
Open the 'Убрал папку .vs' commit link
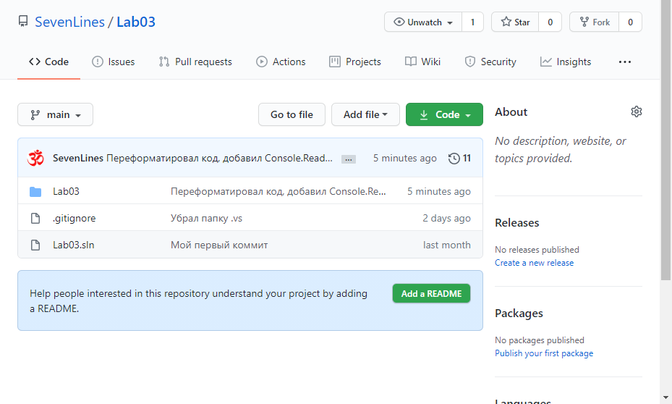(206, 219)
